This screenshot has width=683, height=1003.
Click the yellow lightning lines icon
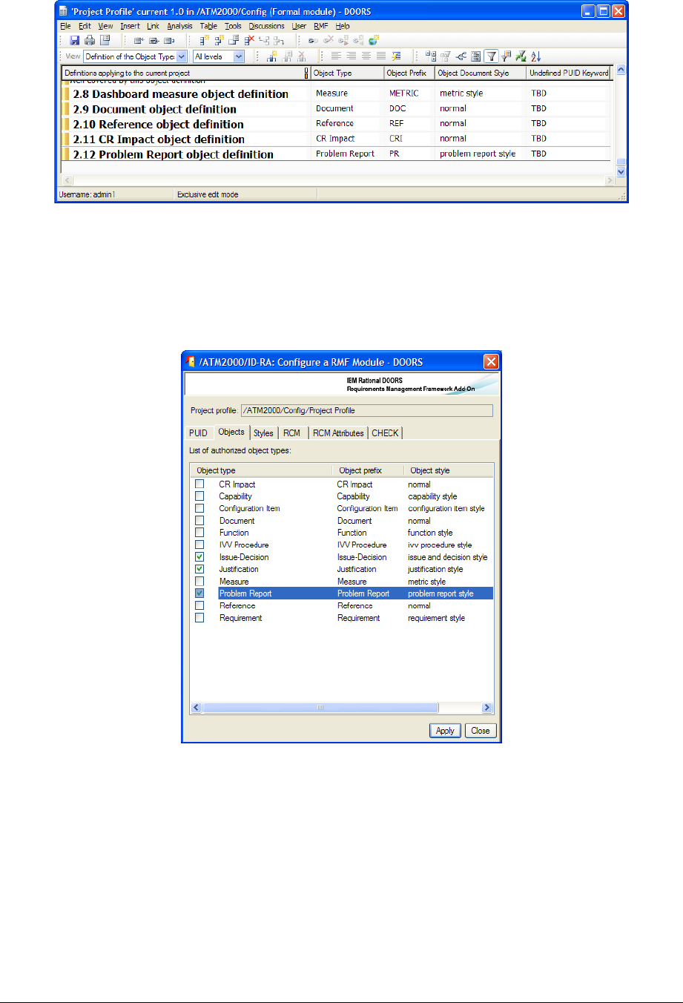click(396, 56)
